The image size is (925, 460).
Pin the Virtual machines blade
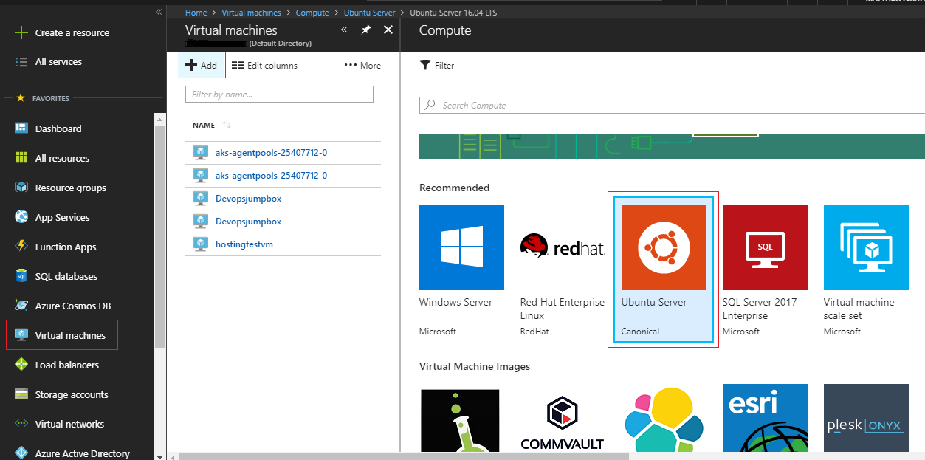tap(366, 30)
